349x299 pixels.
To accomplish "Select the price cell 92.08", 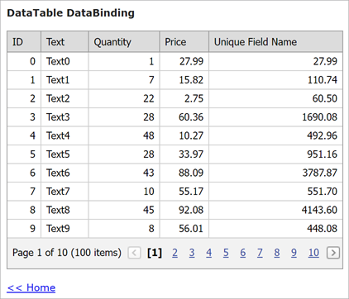I will [x=184, y=210].
